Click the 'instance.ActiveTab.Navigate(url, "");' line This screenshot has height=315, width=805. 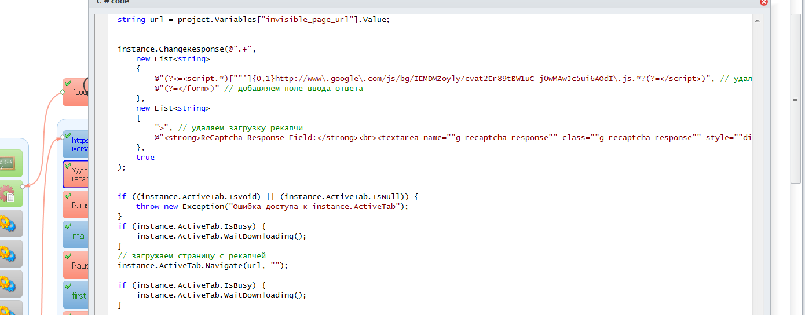[x=203, y=266]
